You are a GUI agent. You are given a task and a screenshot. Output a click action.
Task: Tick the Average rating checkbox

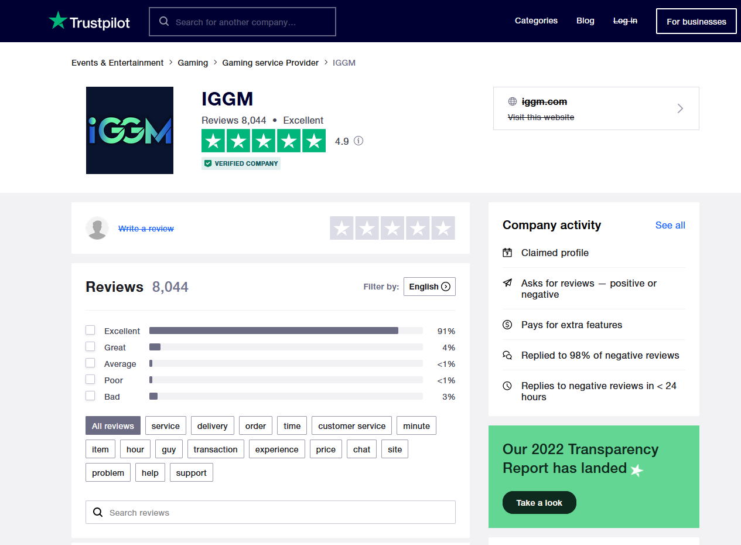(90, 363)
